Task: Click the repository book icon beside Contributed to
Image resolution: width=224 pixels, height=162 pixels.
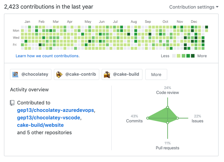Action: pos(12,103)
